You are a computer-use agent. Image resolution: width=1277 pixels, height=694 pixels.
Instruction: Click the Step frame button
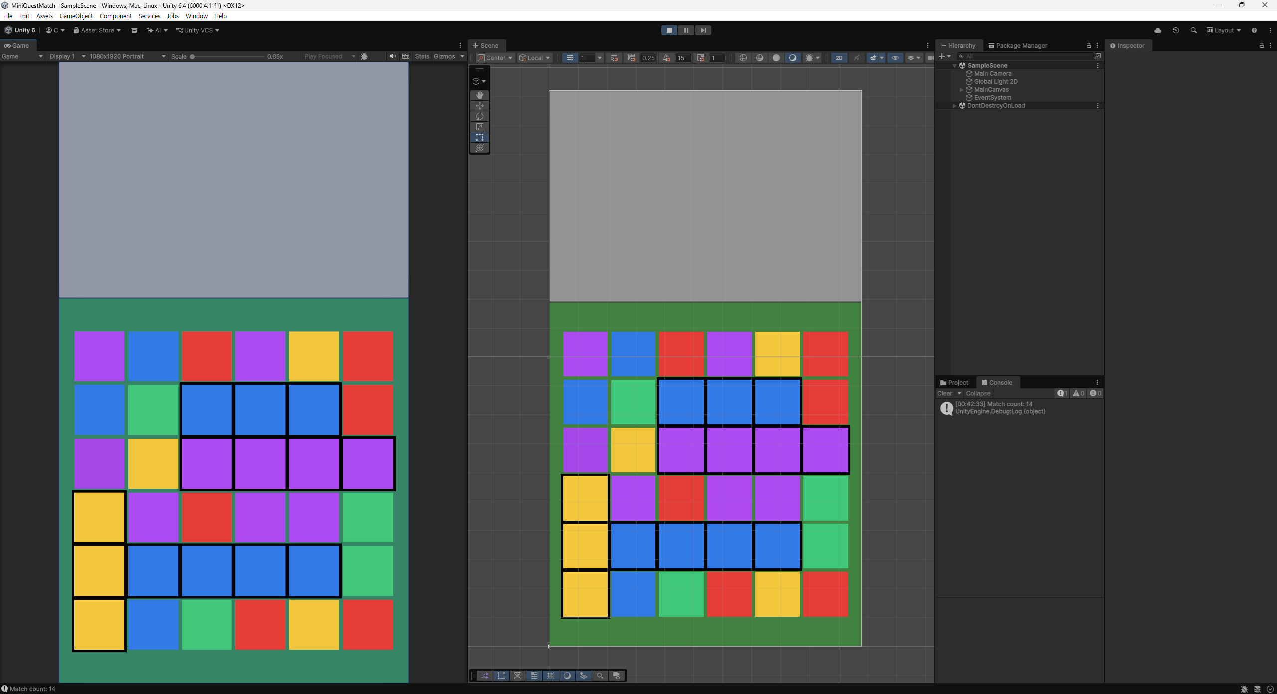click(703, 30)
